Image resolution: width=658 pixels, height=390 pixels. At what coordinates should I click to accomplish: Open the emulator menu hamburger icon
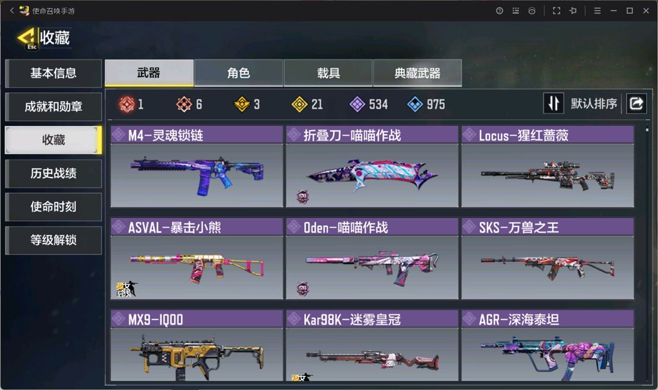click(x=597, y=11)
